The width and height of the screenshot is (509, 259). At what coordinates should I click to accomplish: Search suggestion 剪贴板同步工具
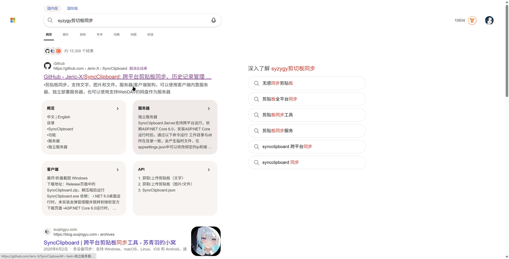[307, 115]
